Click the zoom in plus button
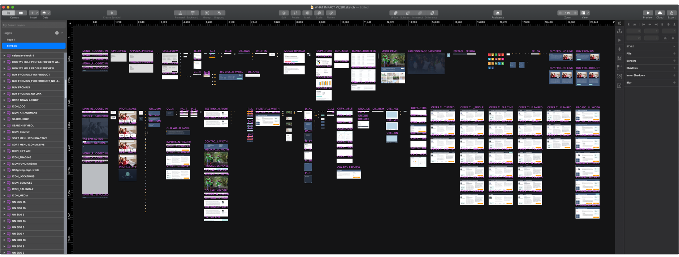 tap(575, 13)
